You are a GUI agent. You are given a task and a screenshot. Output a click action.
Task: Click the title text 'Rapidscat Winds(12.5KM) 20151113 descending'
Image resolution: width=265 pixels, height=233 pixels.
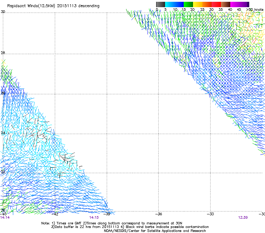pos(53,6)
